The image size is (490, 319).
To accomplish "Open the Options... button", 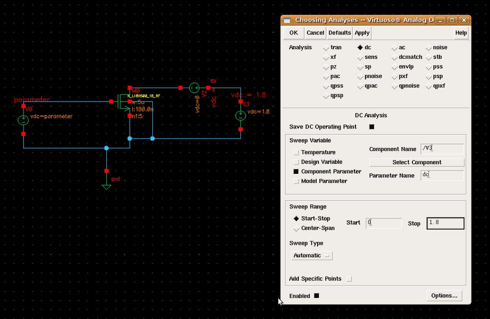I will (x=444, y=296).
